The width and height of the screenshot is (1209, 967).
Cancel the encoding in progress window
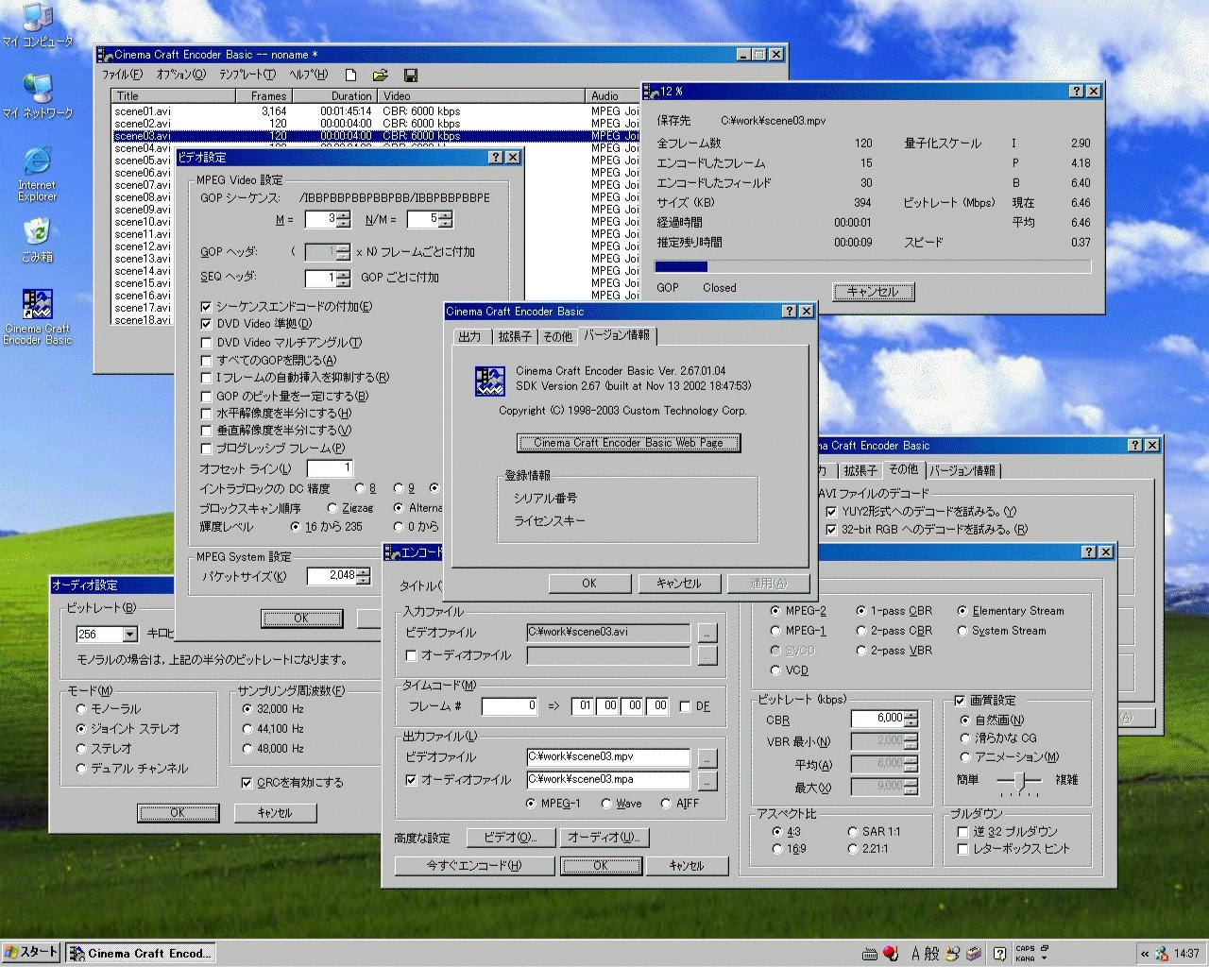point(873,291)
